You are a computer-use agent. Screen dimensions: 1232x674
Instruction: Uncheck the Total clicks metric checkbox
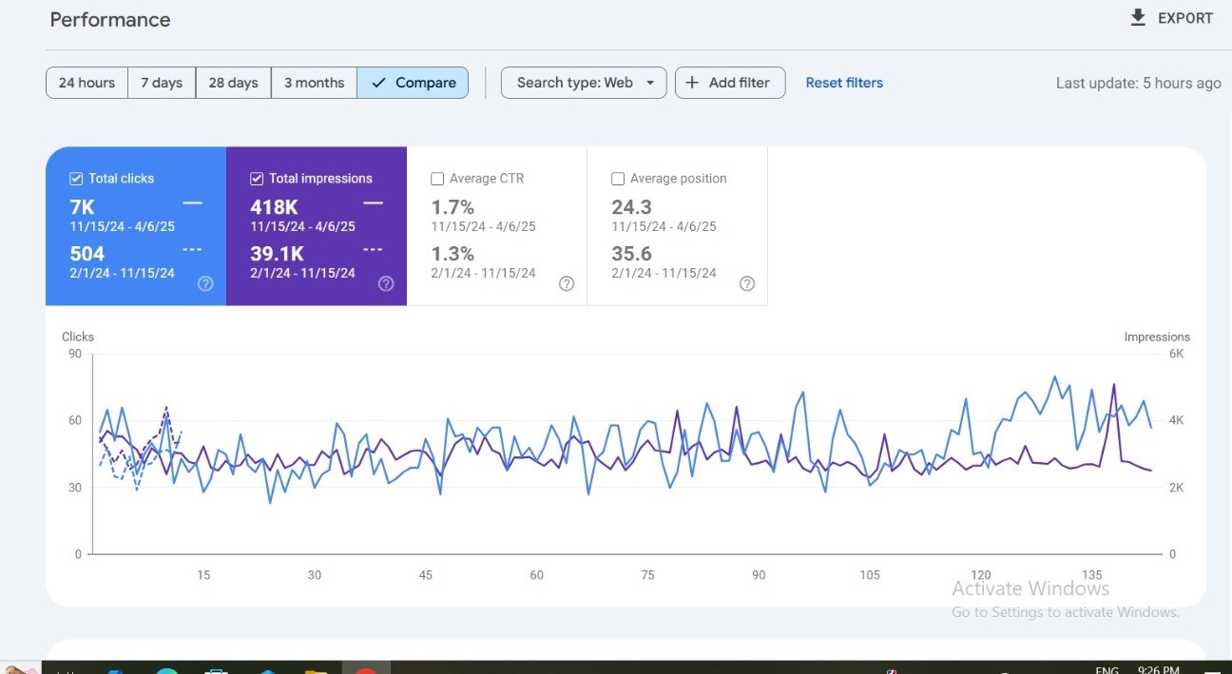(75, 178)
